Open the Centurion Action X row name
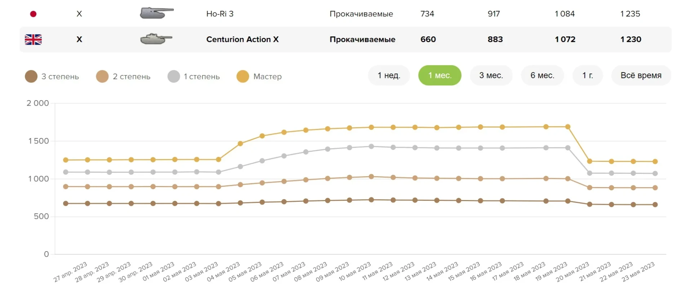The image size is (692, 288). tap(242, 39)
